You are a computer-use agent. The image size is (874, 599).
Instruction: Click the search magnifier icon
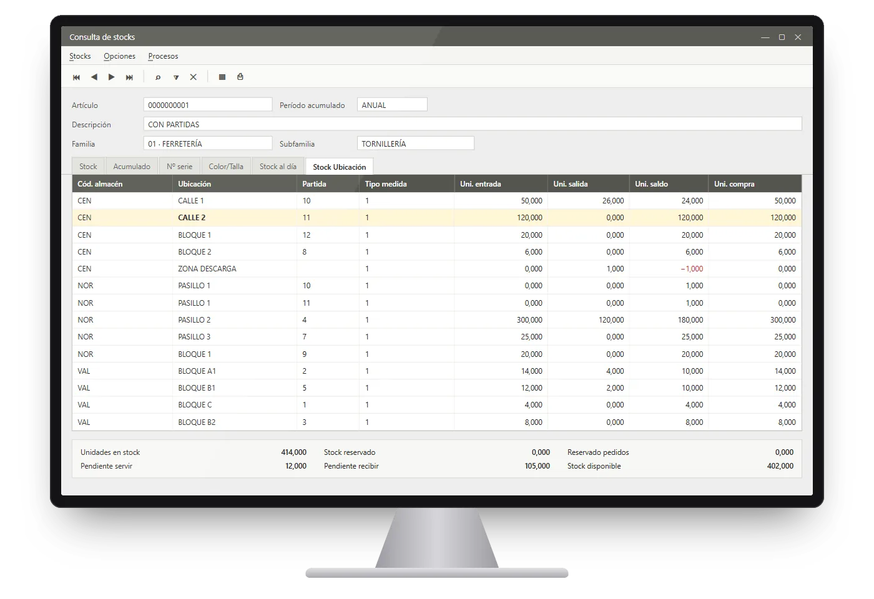click(x=158, y=77)
